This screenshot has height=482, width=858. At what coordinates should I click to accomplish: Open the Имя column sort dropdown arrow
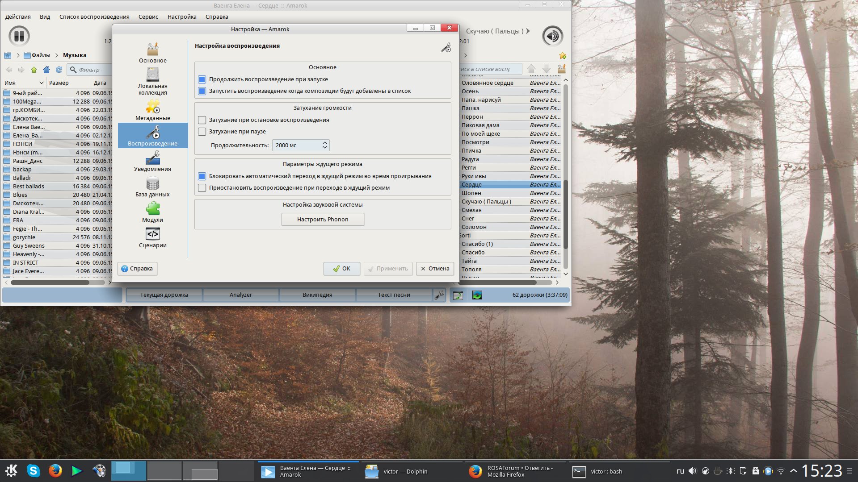coord(41,83)
